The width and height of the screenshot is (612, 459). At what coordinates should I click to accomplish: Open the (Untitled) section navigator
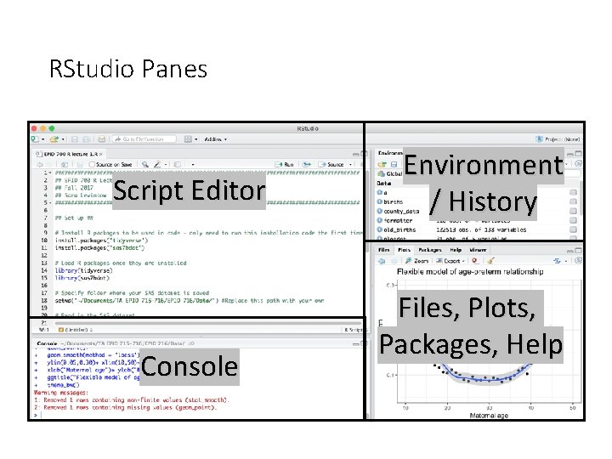75,330
